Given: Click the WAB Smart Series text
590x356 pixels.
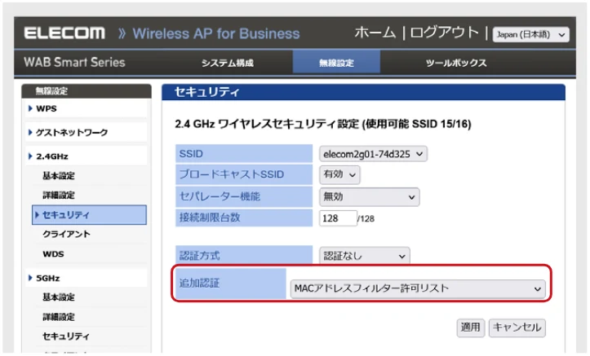Looking at the screenshot, I should pos(74,63).
